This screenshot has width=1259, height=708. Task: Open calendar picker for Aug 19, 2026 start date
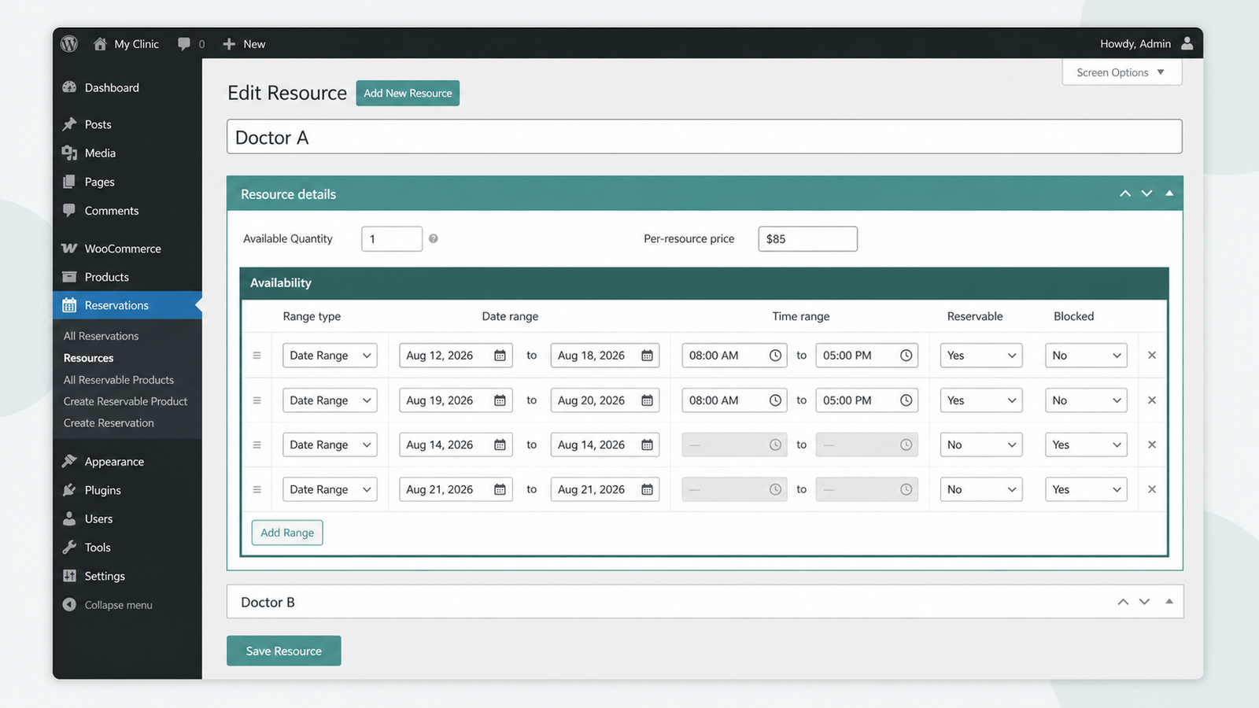[500, 400]
